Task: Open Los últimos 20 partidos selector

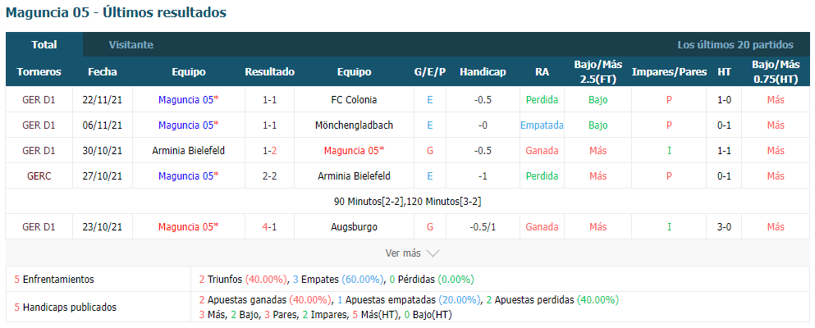Action: tap(735, 44)
